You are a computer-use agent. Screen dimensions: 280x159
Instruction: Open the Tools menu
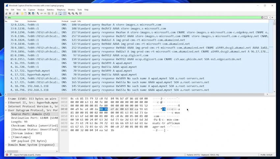click(79, 10)
